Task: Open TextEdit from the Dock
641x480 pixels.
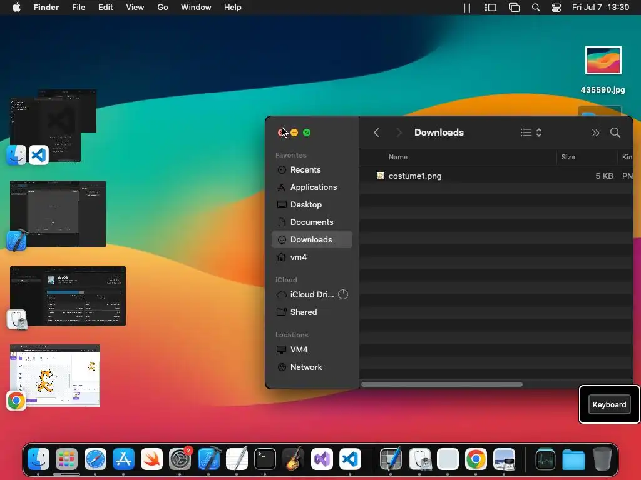Action: [x=237, y=459]
